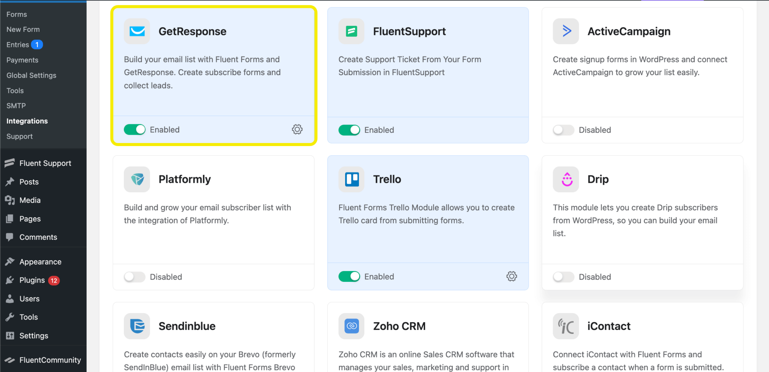Image resolution: width=769 pixels, height=372 pixels.
Task: Turn off the Trello integration toggle
Action: 349,276
